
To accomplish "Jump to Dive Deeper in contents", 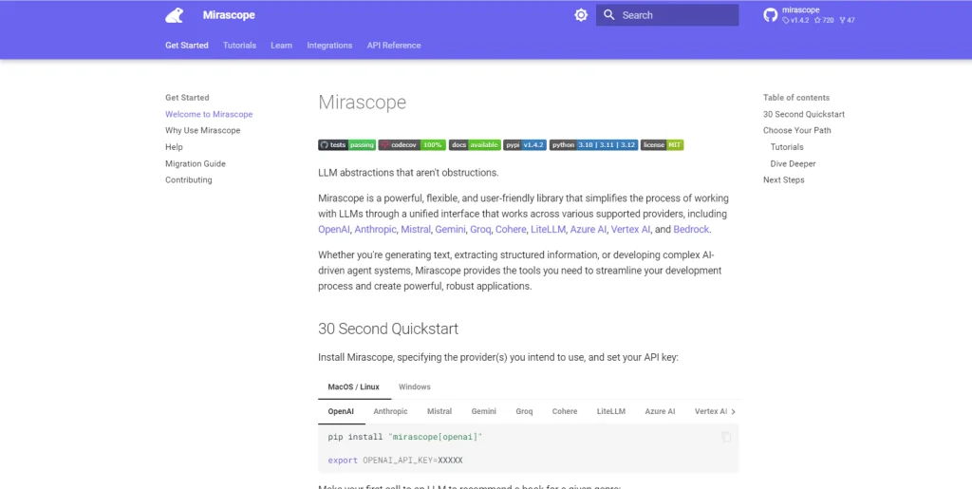I will coord(793,163).
